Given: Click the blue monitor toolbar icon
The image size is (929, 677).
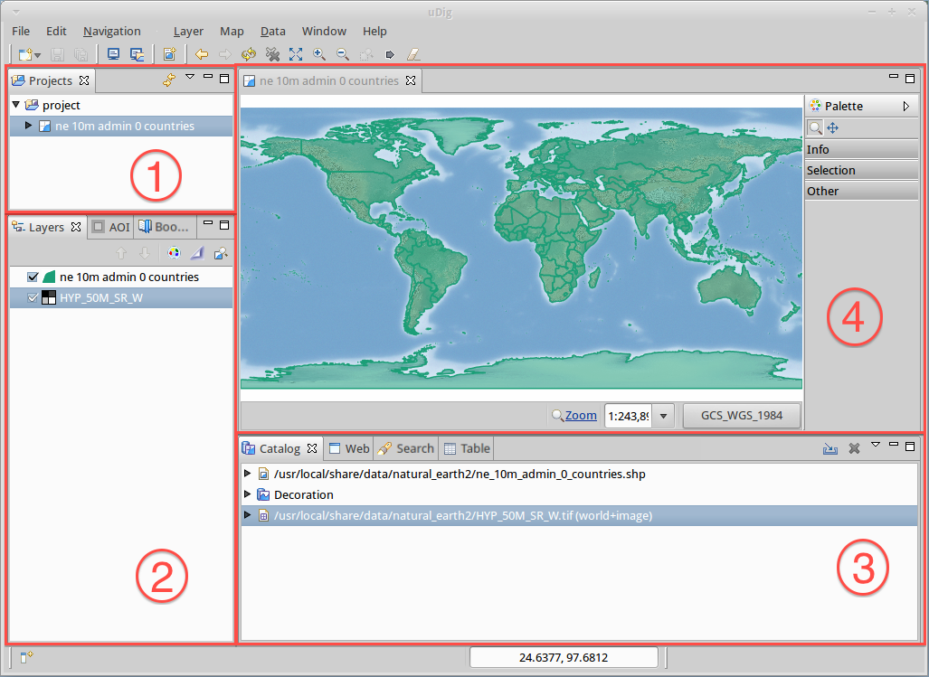Looking at the screenshot, I should [113, 54].
